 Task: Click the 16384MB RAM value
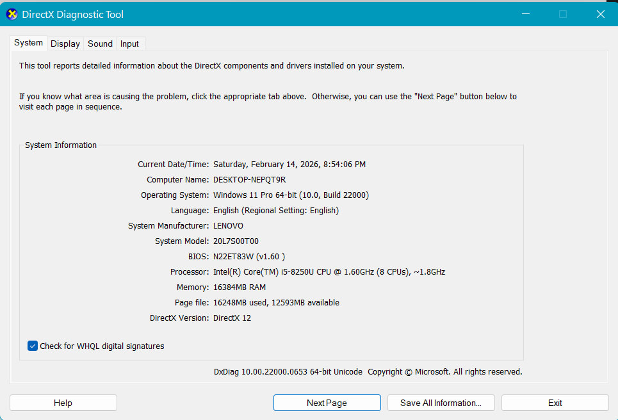240,287
